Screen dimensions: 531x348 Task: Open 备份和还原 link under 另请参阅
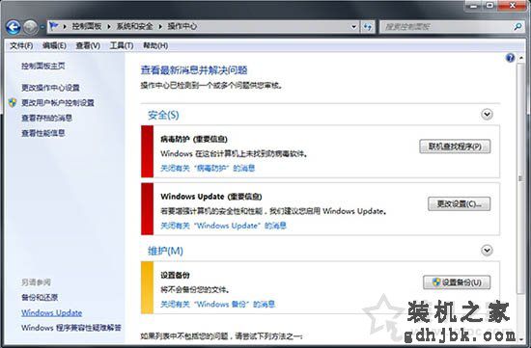[40, 297]
